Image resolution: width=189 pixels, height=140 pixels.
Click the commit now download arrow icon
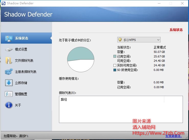point(9,83)
